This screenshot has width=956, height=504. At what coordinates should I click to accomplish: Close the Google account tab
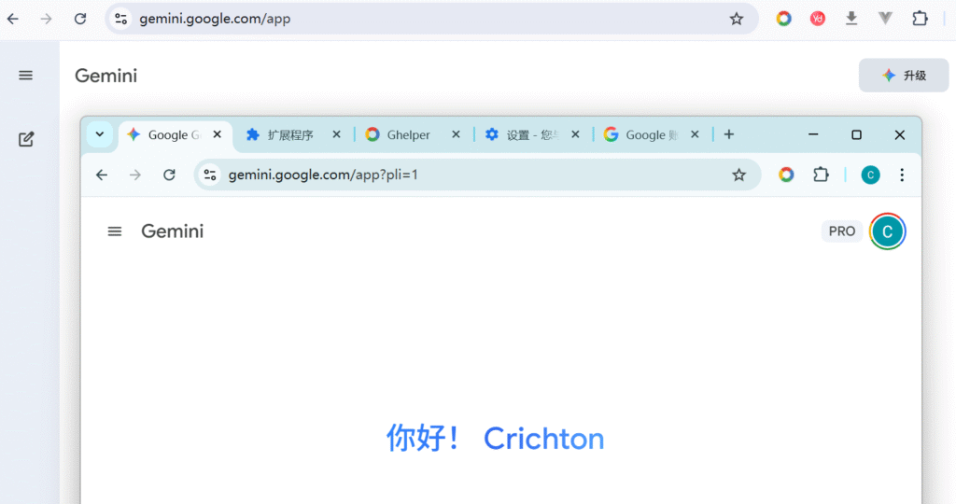click(x=695, y=134)
